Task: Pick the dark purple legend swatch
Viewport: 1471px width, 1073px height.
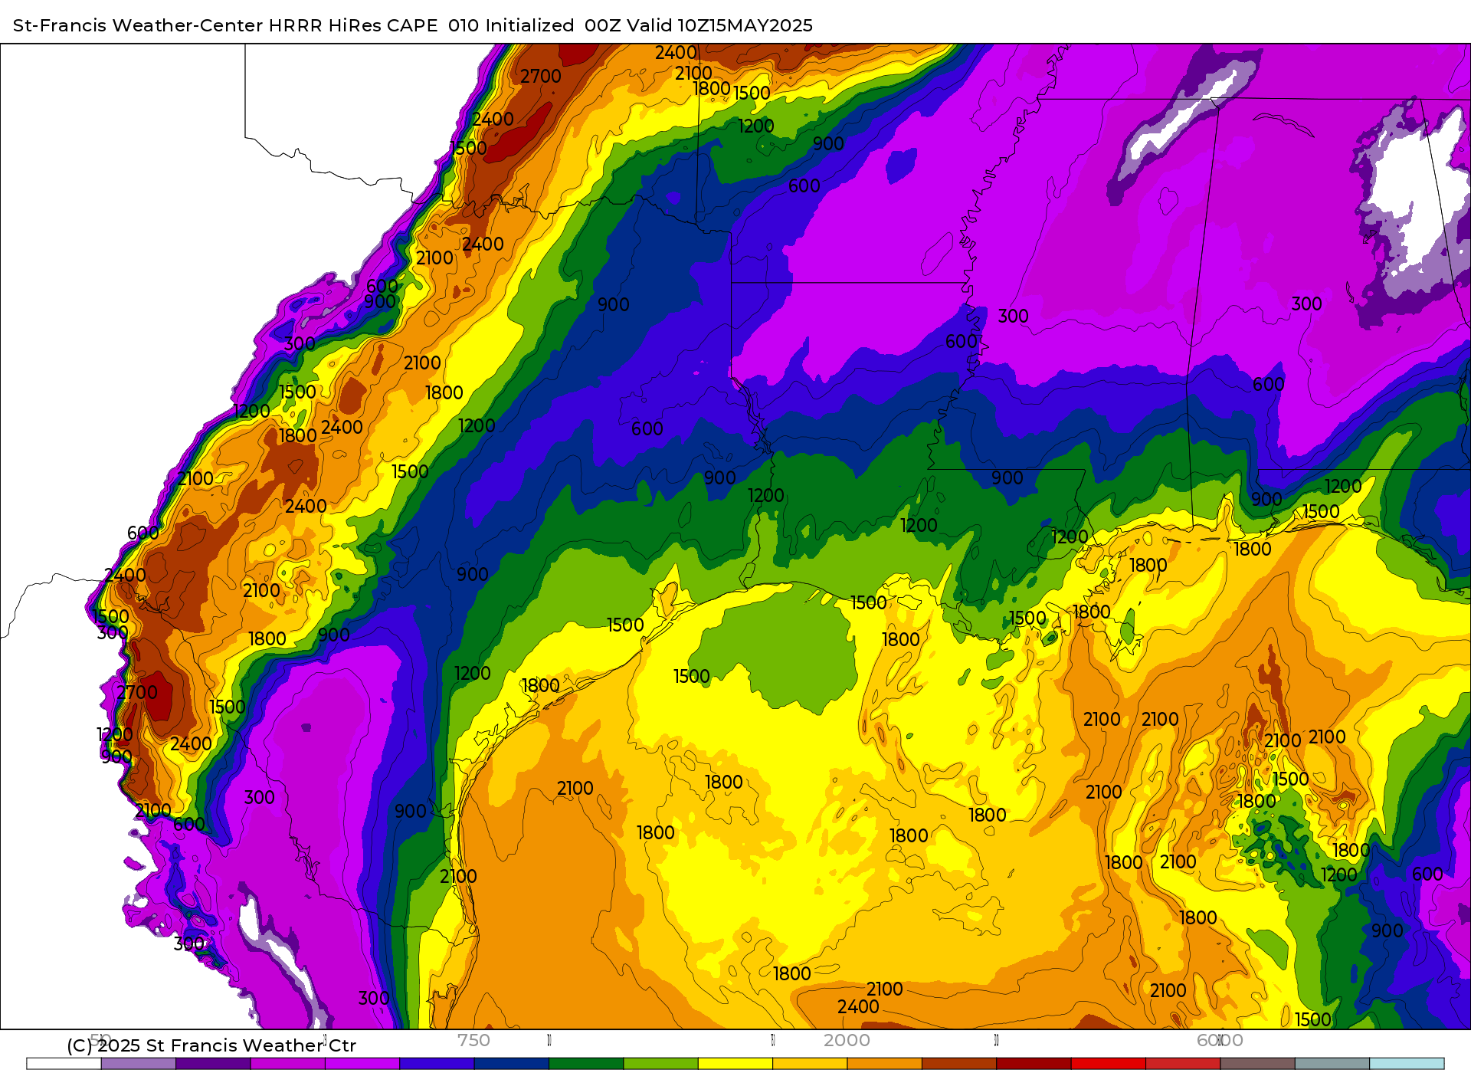Action: click(213, 1064)
